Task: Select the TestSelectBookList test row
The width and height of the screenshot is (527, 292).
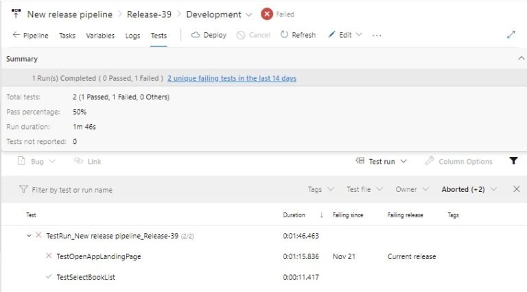Action: (x=263, y=277)
